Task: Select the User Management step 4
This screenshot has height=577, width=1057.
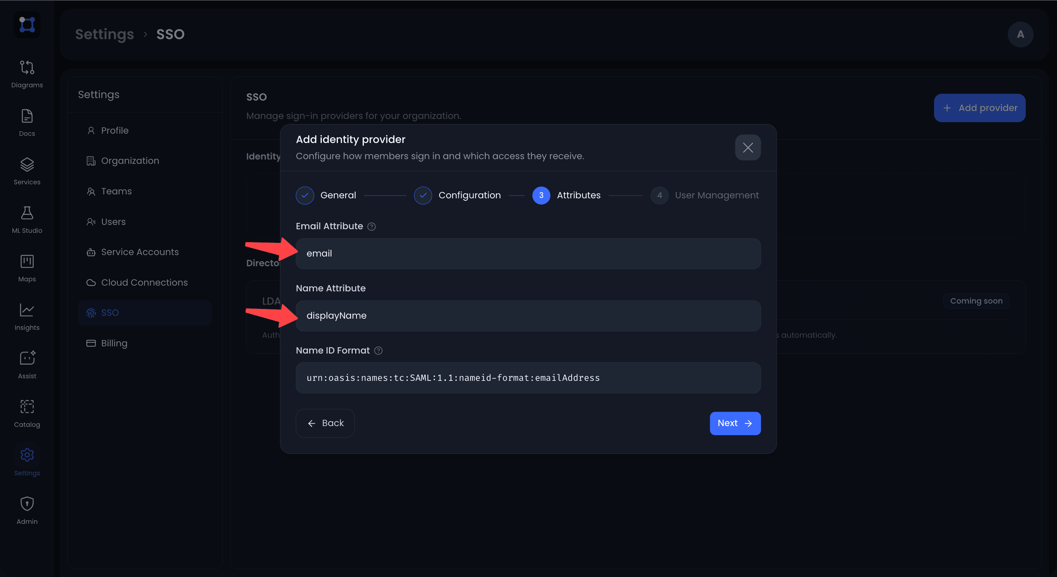Action: click(x=705, y=195)
